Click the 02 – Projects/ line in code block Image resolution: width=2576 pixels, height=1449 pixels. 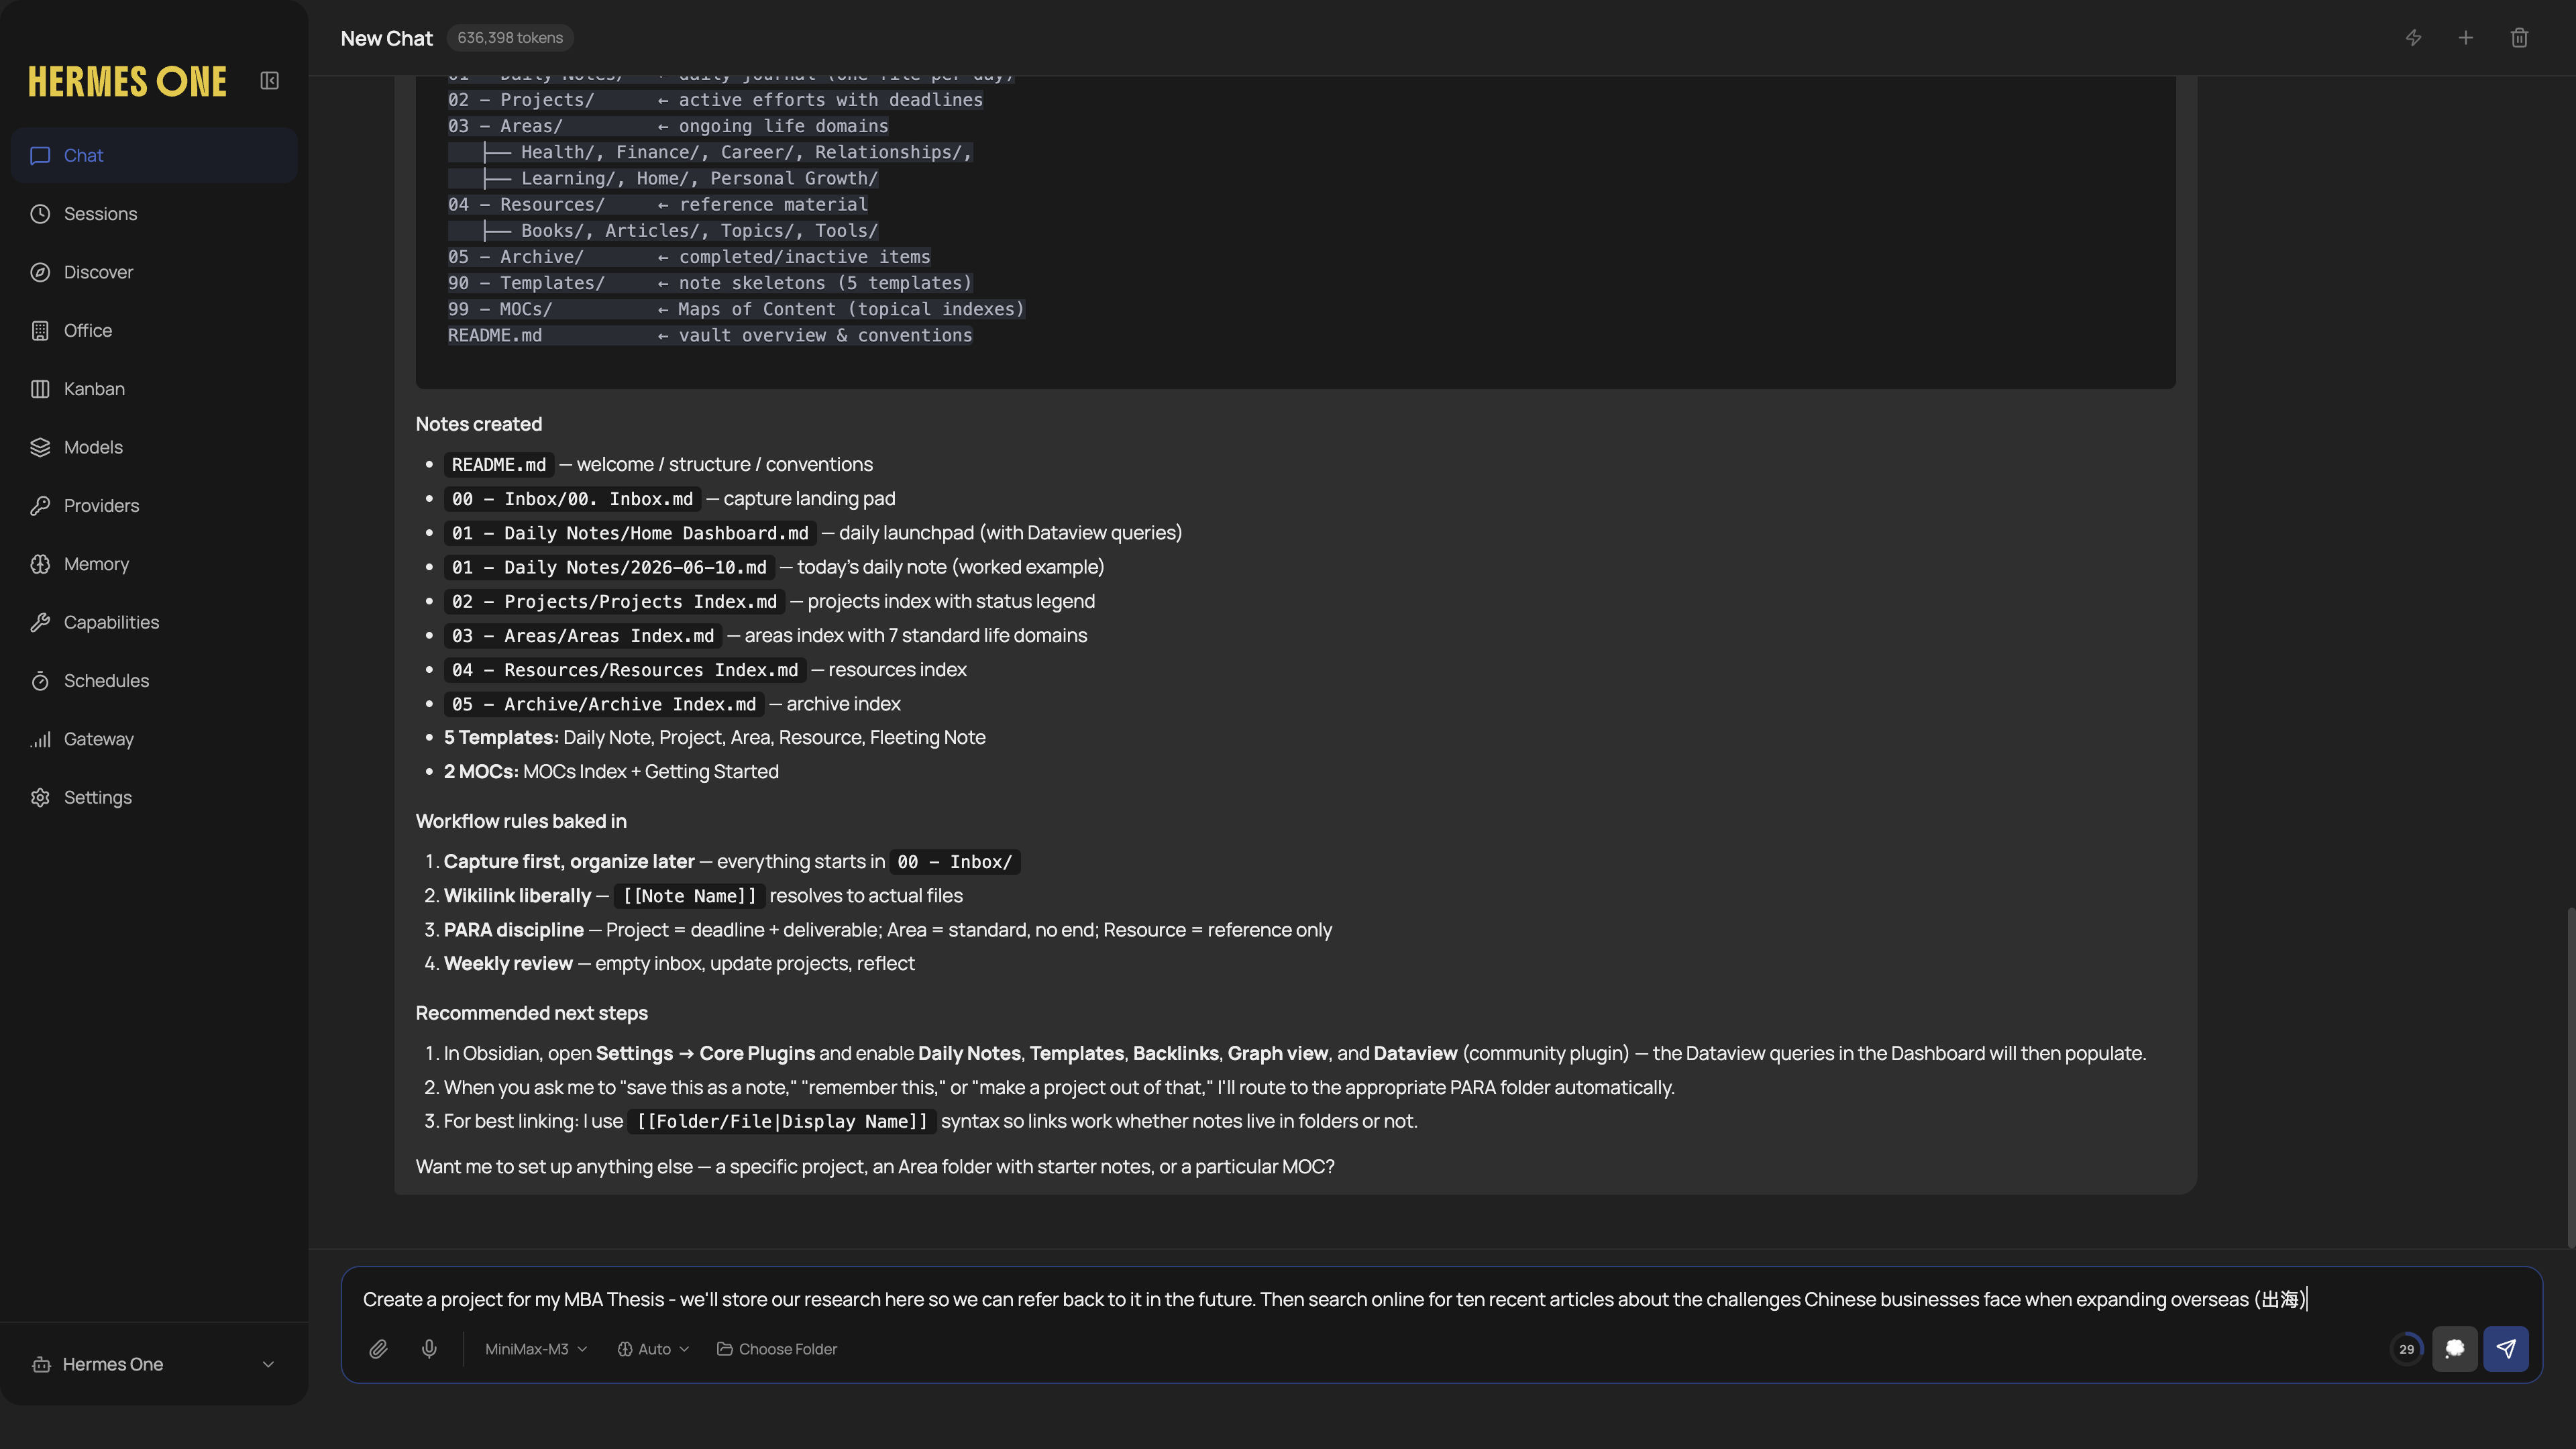click(715, 100)
